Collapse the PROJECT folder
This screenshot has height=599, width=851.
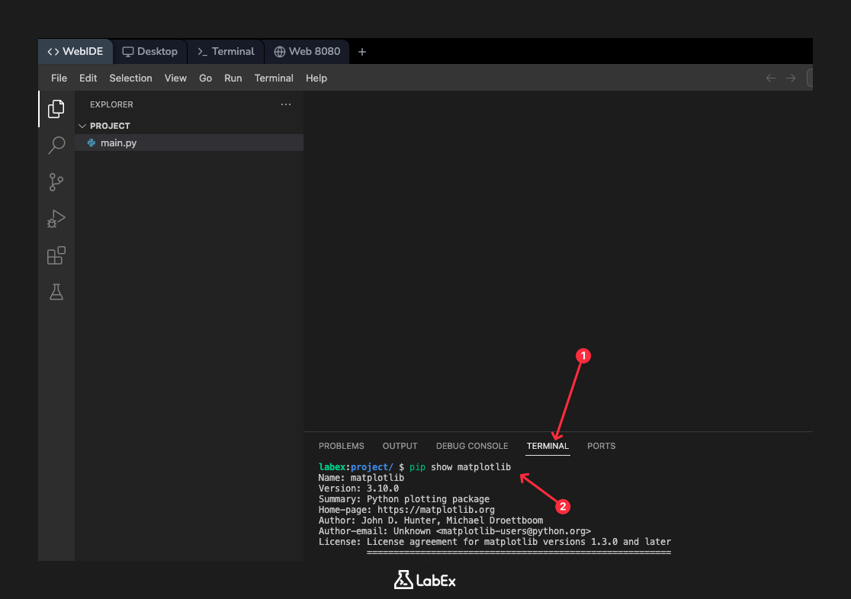click(x=82, y=126)
